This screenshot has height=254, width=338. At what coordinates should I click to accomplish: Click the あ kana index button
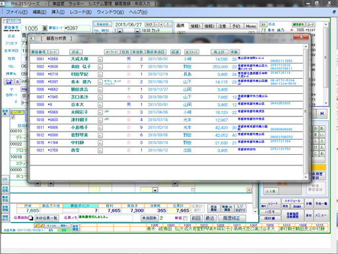click(x=321, y=128)
